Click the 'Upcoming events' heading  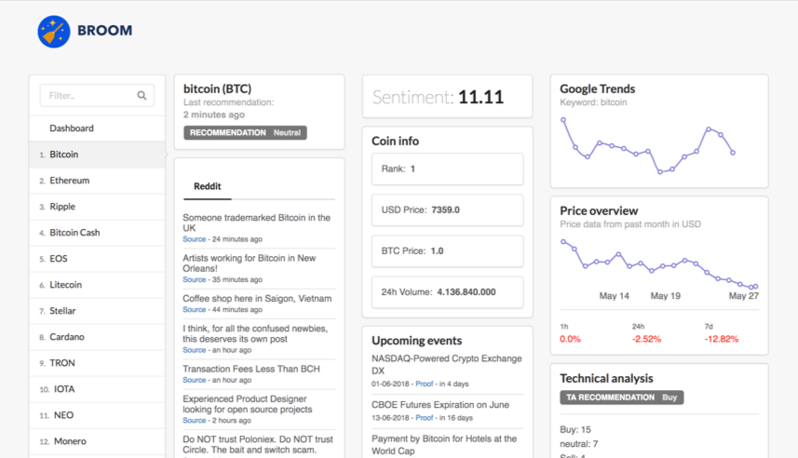pyautogui.click(x=417, y=341)
